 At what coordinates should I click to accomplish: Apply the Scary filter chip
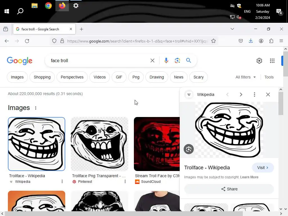click(199, 77)
